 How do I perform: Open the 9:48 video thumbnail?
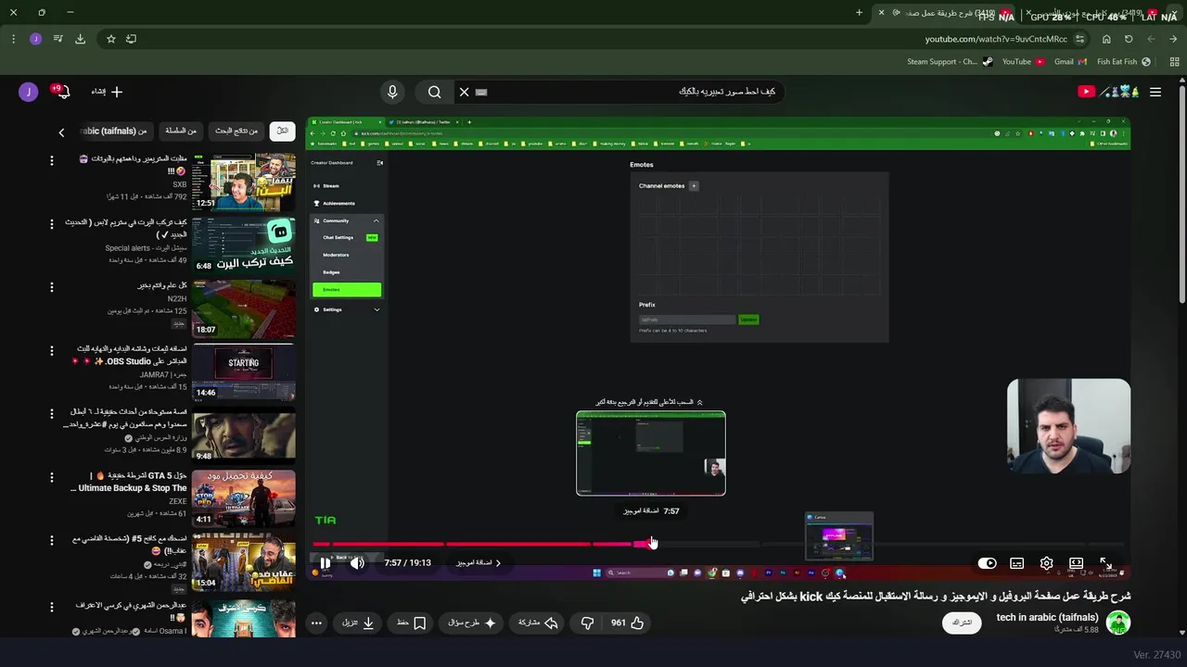244,435
